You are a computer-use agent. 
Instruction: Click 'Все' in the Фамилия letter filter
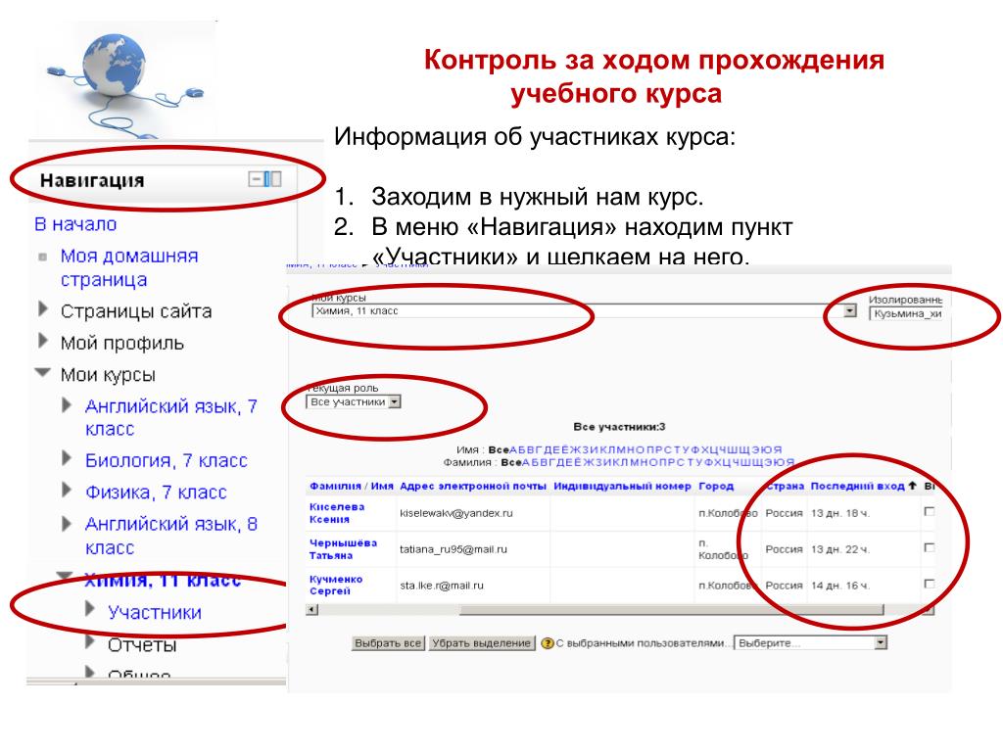[x=511, y=462]
